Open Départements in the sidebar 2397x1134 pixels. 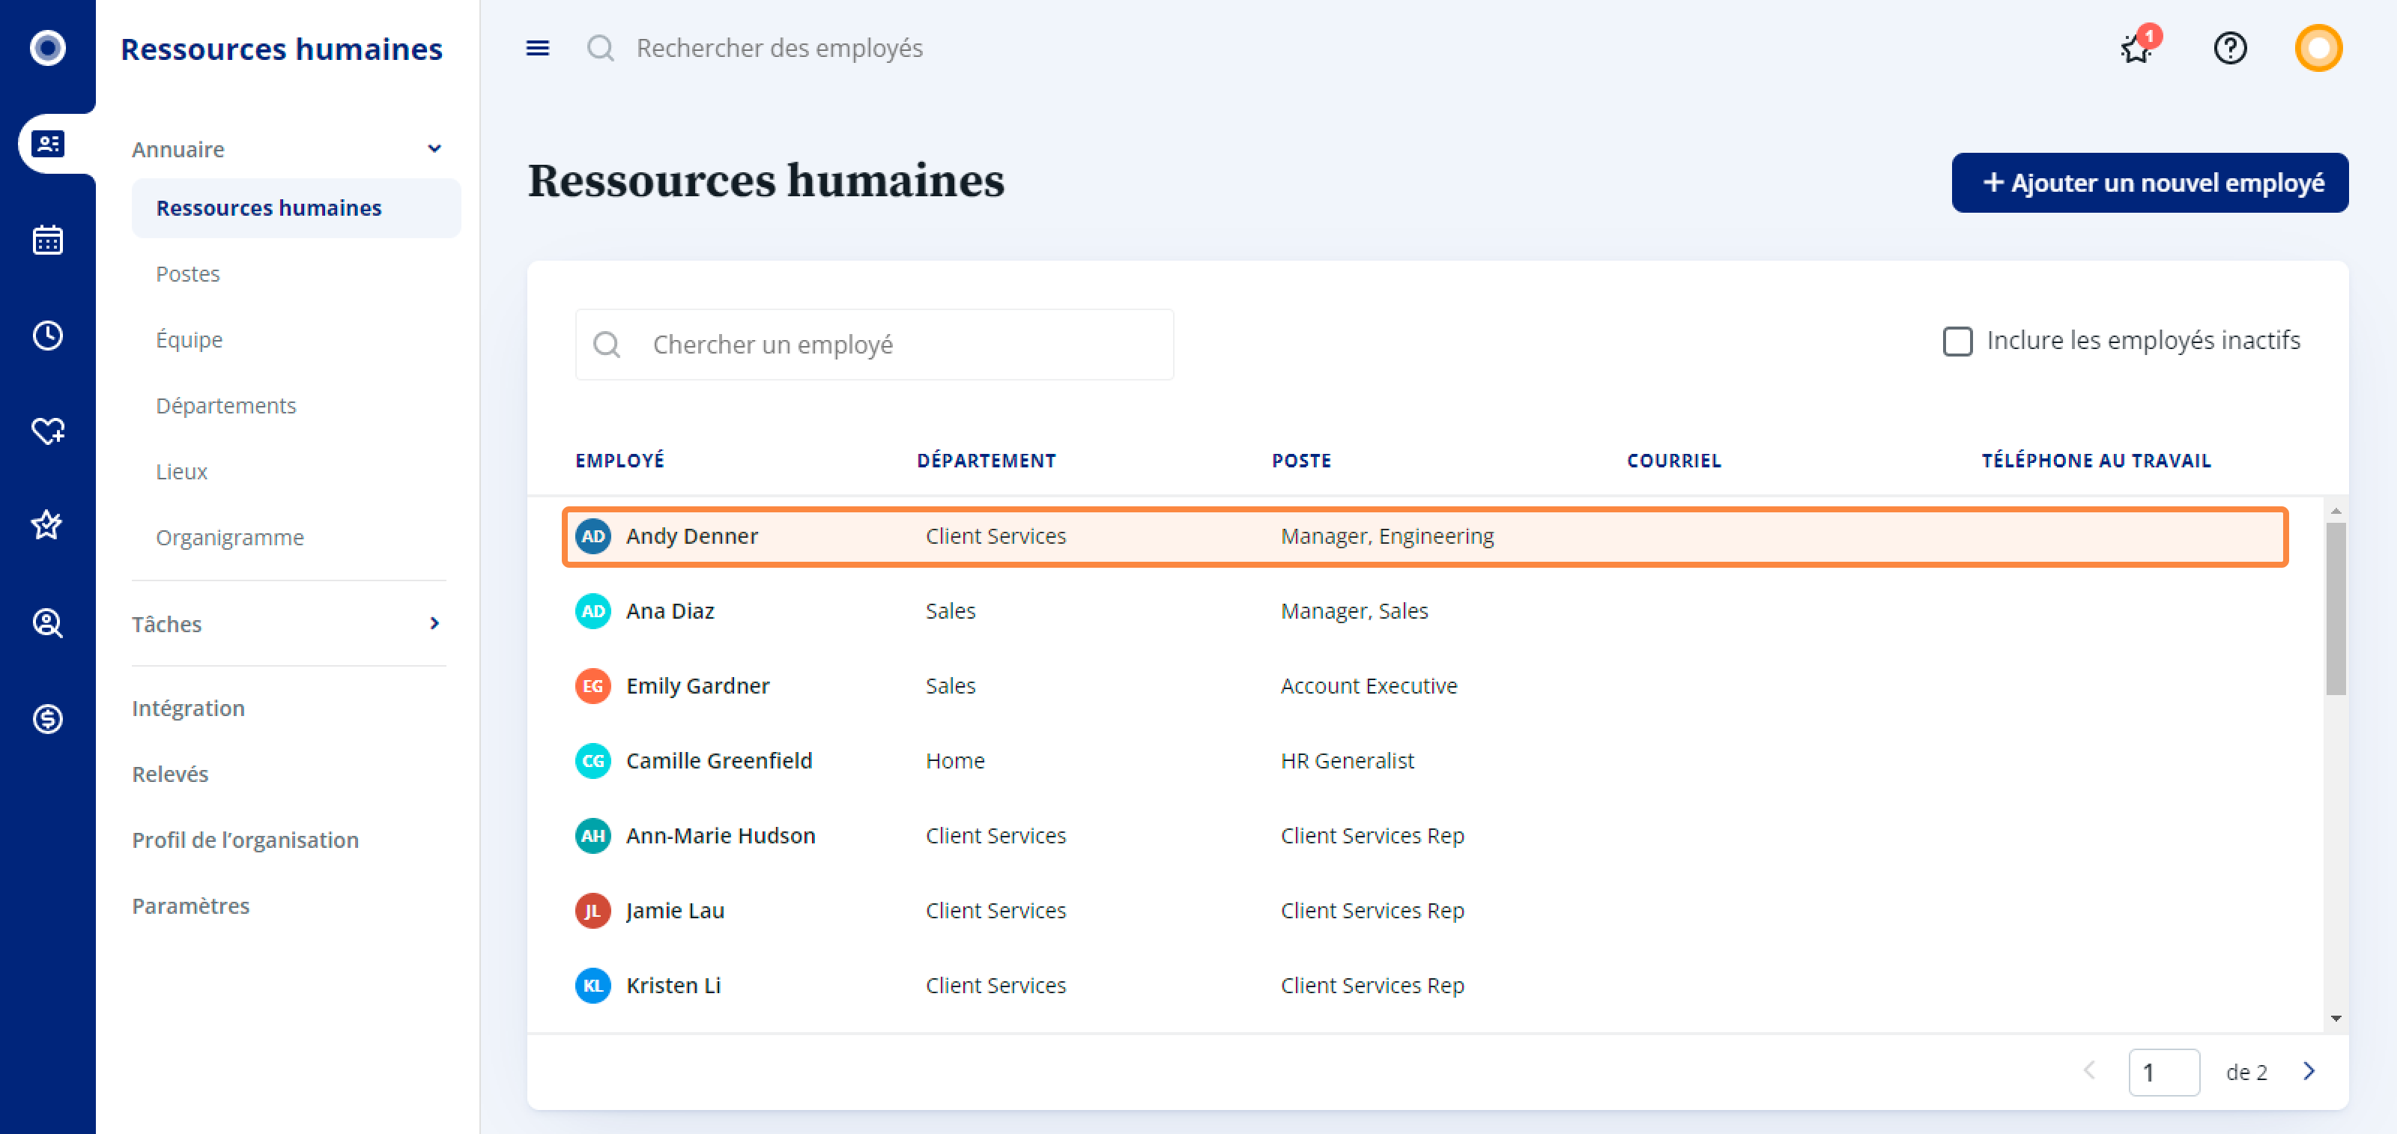click(226, 406)
